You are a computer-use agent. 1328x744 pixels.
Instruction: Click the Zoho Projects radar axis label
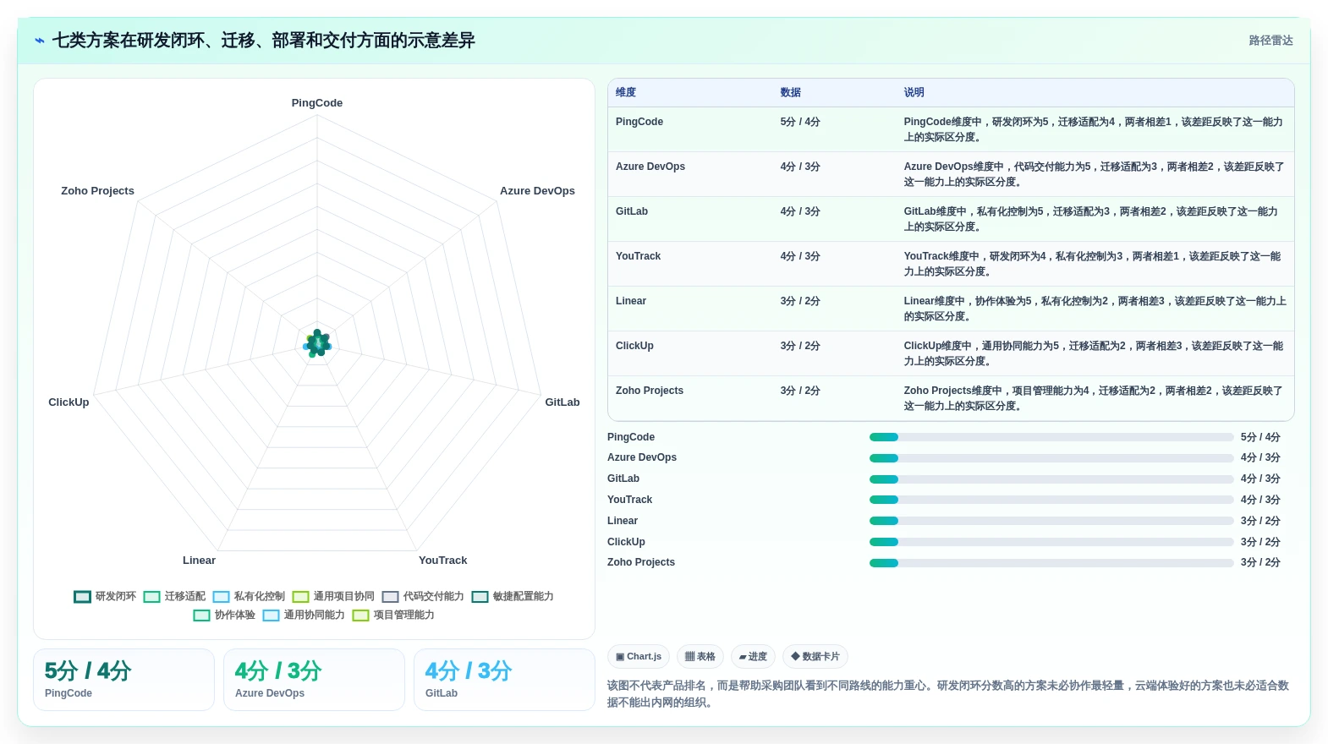tap(97, 191)
